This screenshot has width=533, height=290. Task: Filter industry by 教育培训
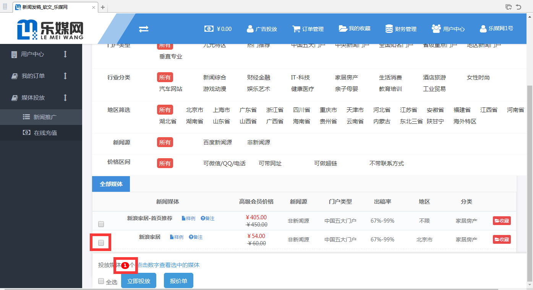(x=390, y=89)
